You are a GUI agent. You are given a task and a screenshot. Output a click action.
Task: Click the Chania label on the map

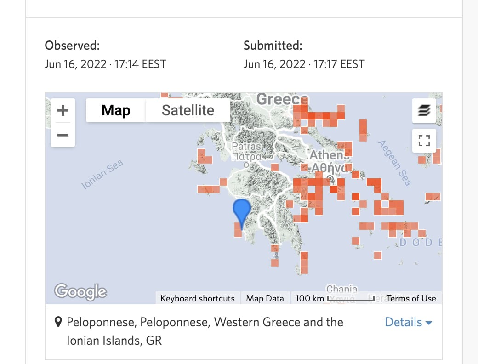tap(341, 289)
